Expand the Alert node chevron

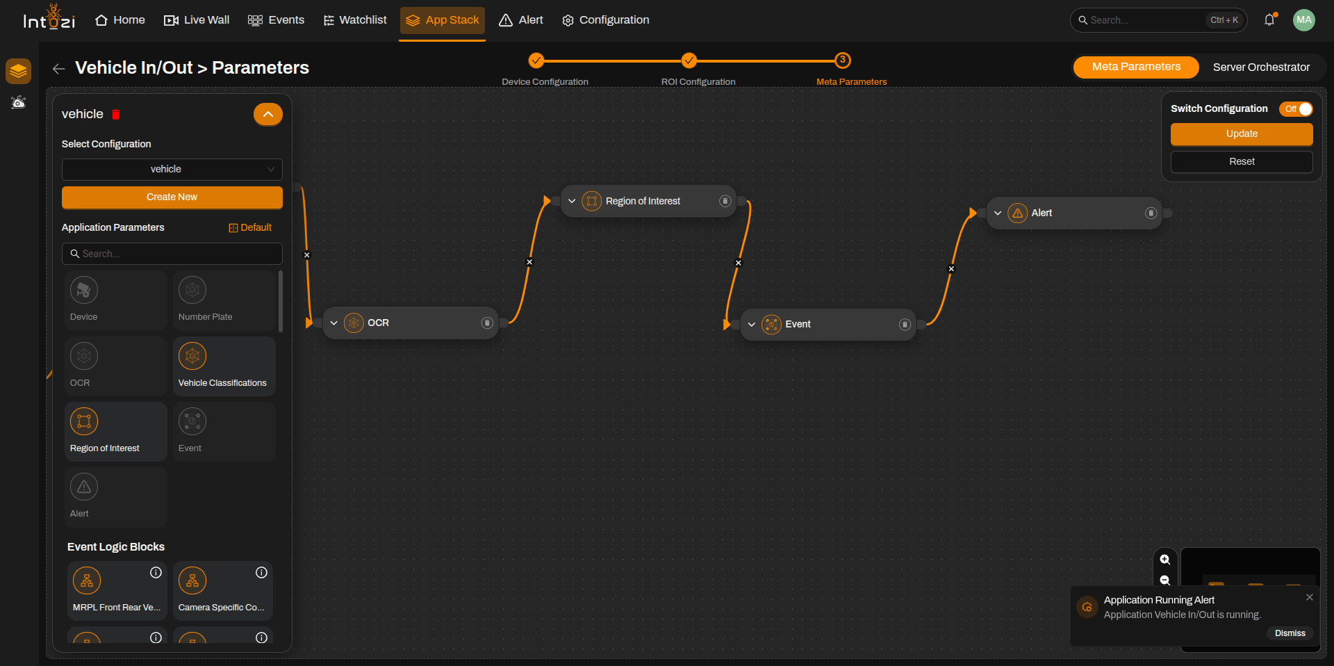point(998,213)
